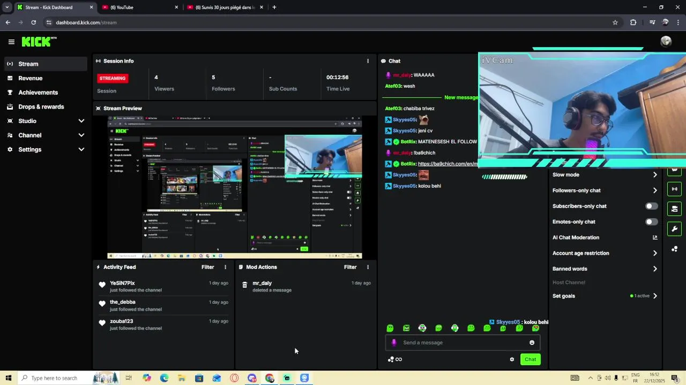This screenshot has width=686, height=385.
Task: Click Filter in Activity Feed
Action: (207, 267)
